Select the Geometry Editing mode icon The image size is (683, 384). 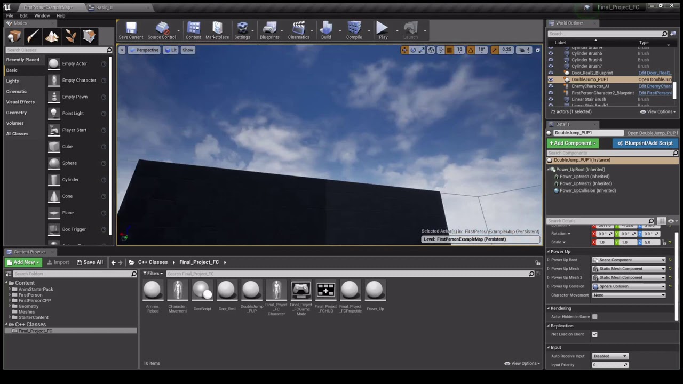point(89,36)
